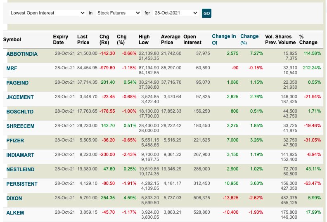This screenshot has height=222, width=327.
Task: Expand the Stock Futures dropdown
Action: [x=118, y=13]
